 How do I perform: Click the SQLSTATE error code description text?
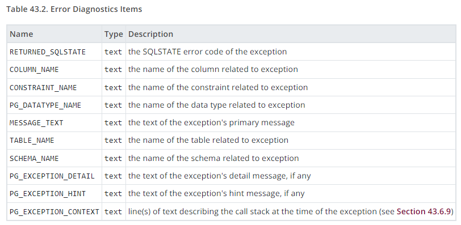click(208, 52)
